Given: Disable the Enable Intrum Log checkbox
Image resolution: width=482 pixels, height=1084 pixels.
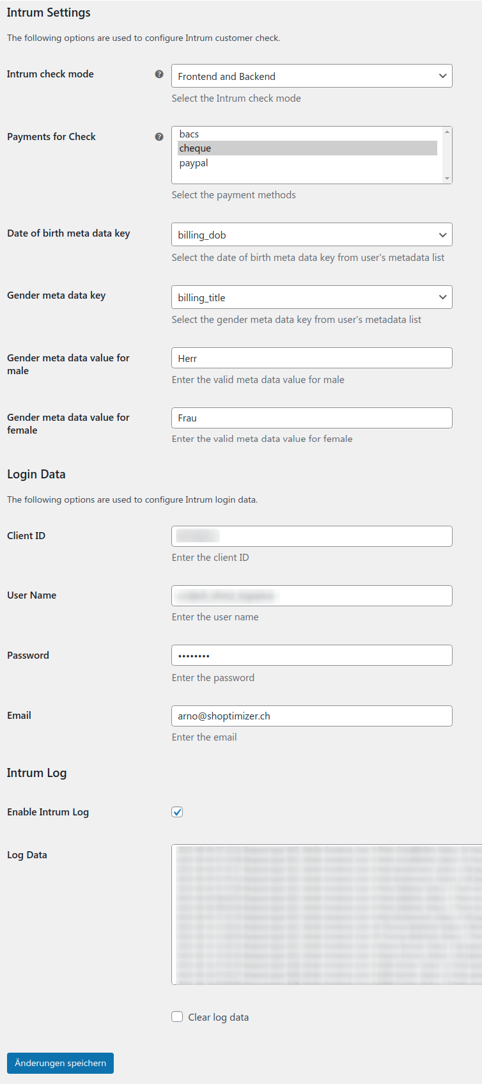Looking at the screenshot, I should click(177, 812).
